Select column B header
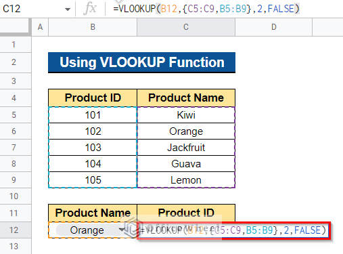 click(93, 27)
